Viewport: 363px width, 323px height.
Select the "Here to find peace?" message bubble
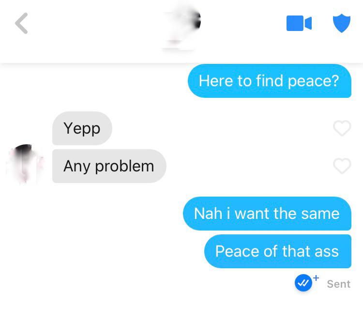tap(270, 81)
